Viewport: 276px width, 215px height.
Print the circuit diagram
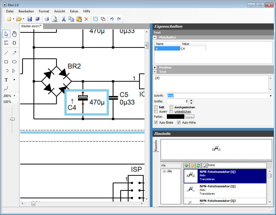pos(47,19)
